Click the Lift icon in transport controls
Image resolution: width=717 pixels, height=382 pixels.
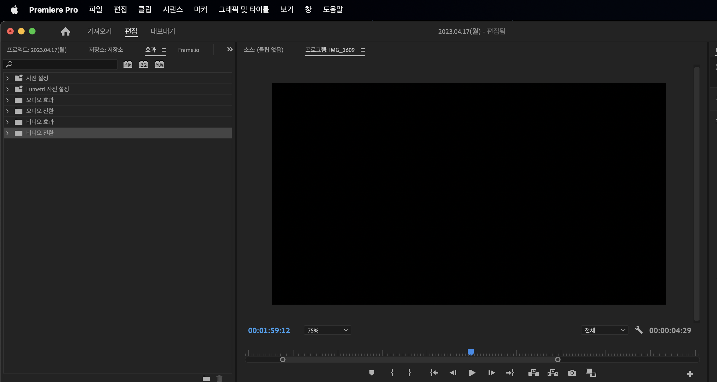[x=534, y=373]
